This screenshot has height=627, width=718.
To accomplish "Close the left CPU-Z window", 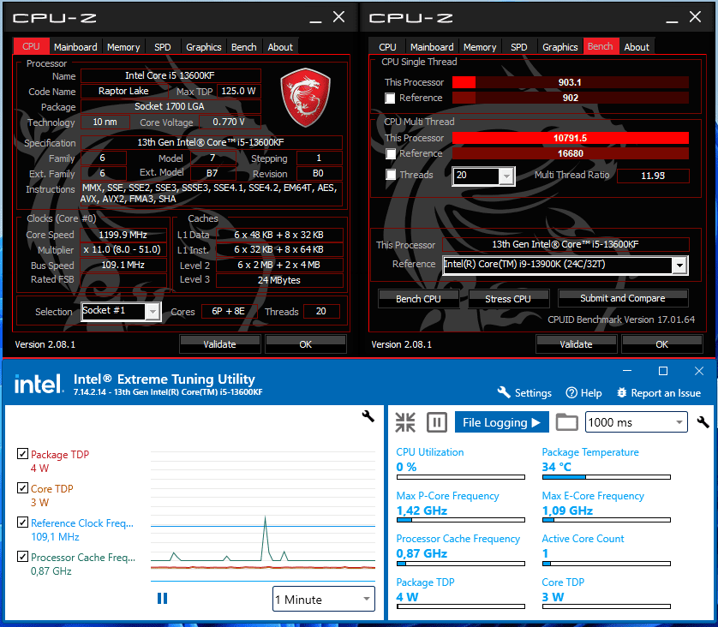I will 338,17.
